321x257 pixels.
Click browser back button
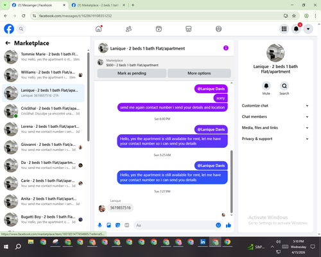6,16
